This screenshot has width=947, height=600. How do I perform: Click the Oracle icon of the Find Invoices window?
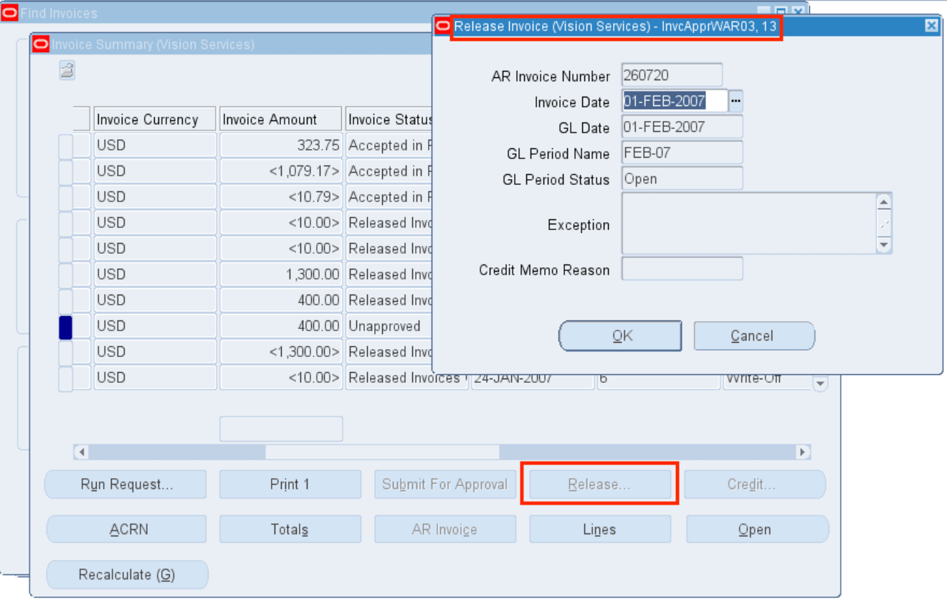(x=10, y=13)
